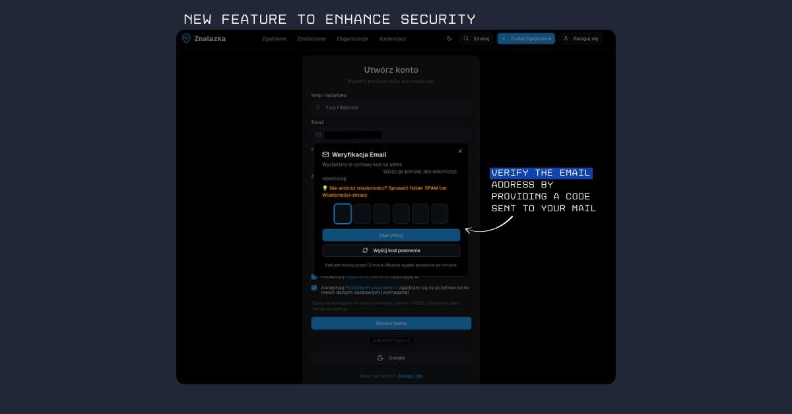
Task: Open the Zgubione menu item
Action: [274, 38]
